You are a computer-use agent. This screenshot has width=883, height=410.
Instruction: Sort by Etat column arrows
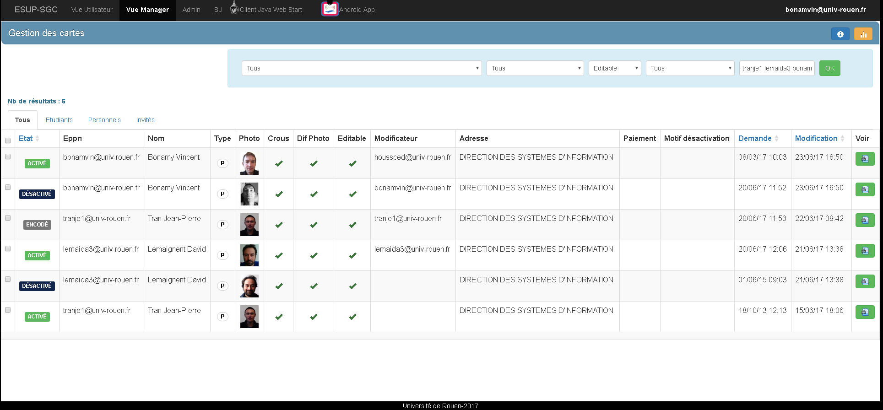coord(38,139)
